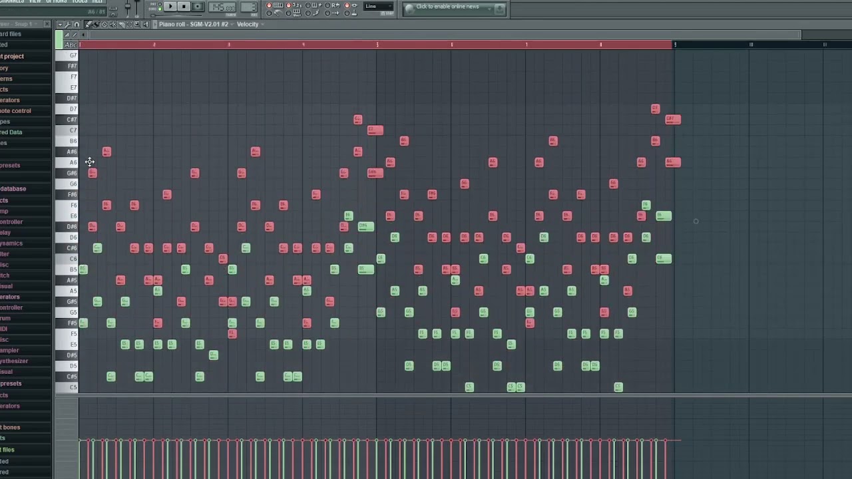Image resolution: width=852 pixels, height=479 pixels.
Task: Select the Playback speaker tool
Action: [x=145, y=24]
